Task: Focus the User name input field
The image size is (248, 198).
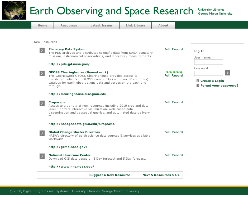Action: click(x=208, y=62)
